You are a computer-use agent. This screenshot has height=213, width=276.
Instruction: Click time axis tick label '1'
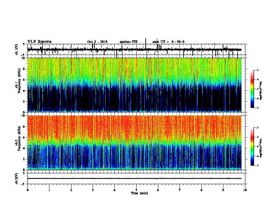pos(49,190)
